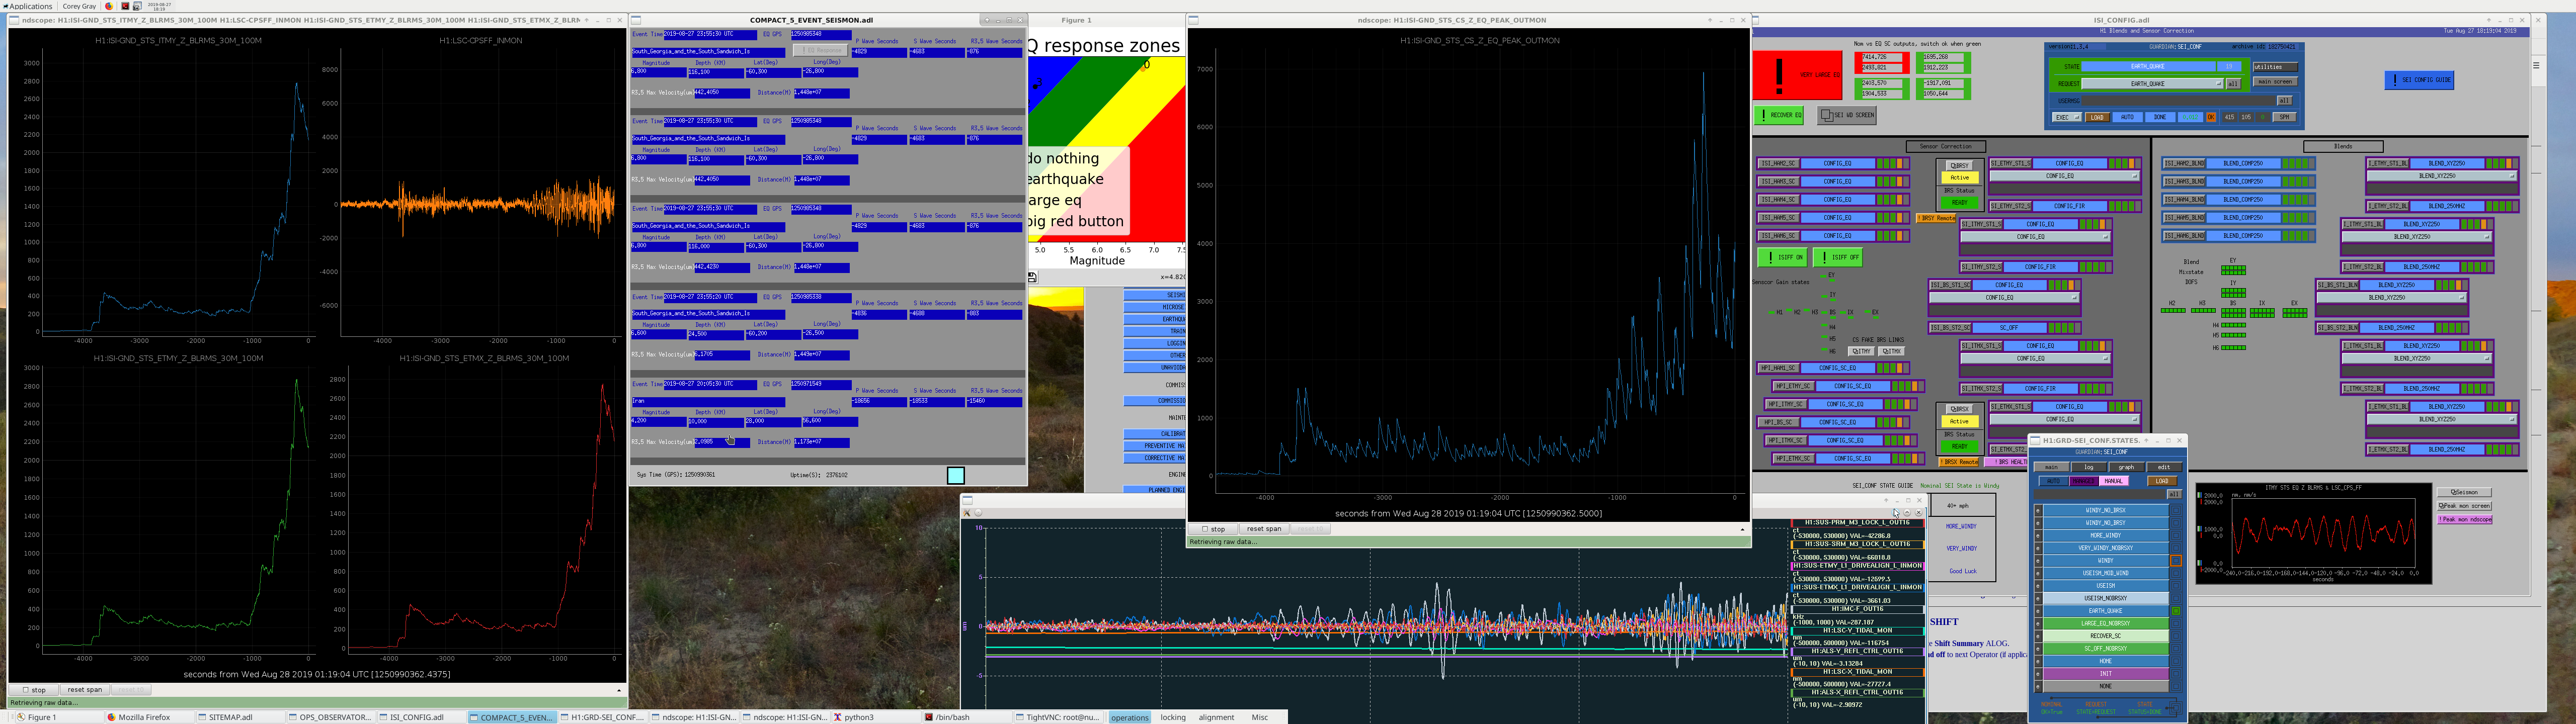
Task: Select MANAGED mode in SEI_CONF states window
Action: point(2084,481)
